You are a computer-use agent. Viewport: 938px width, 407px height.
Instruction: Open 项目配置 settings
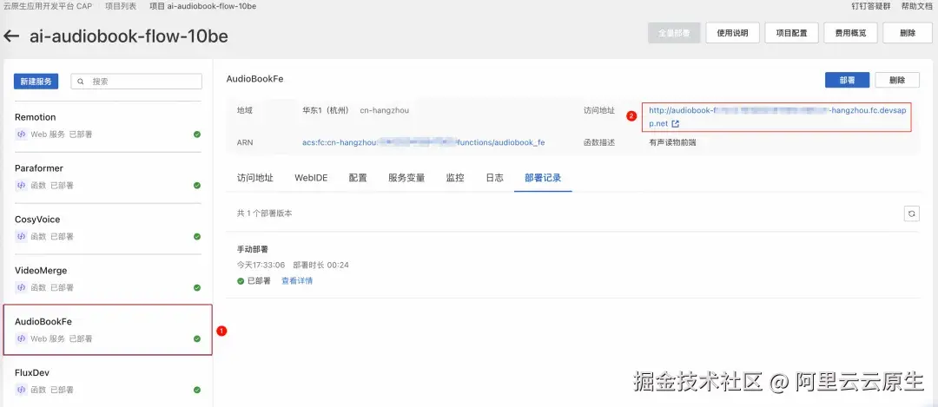791,34
